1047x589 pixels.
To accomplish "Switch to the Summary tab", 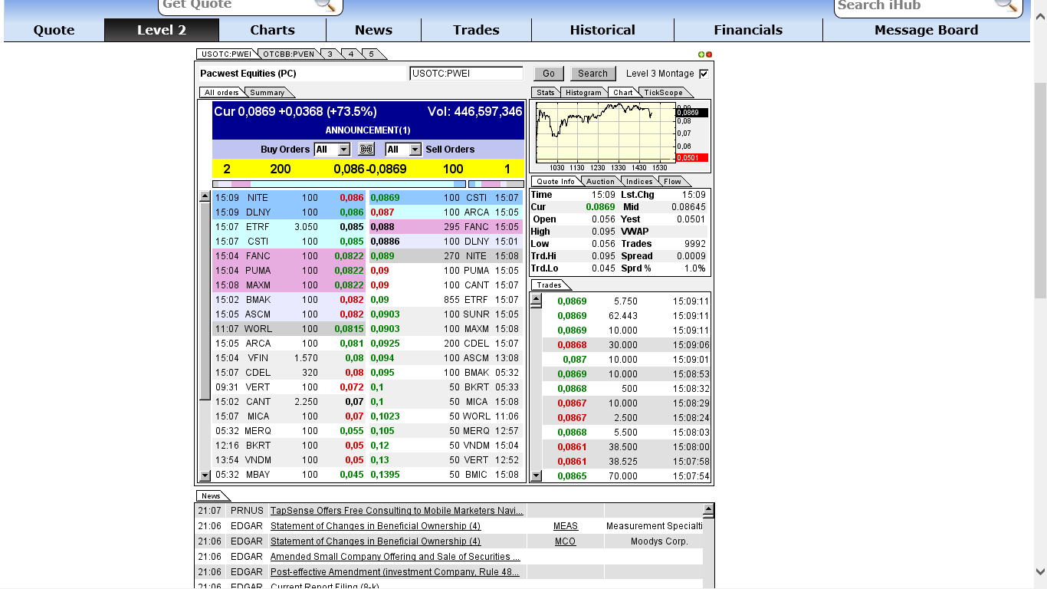I will pyautogui.click(x=267, y=93).
